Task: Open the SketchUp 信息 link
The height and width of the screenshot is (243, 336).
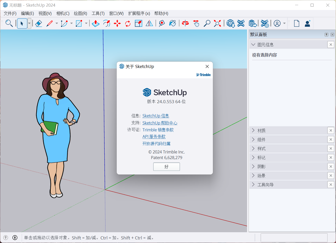Action: [x=156, y=116]
